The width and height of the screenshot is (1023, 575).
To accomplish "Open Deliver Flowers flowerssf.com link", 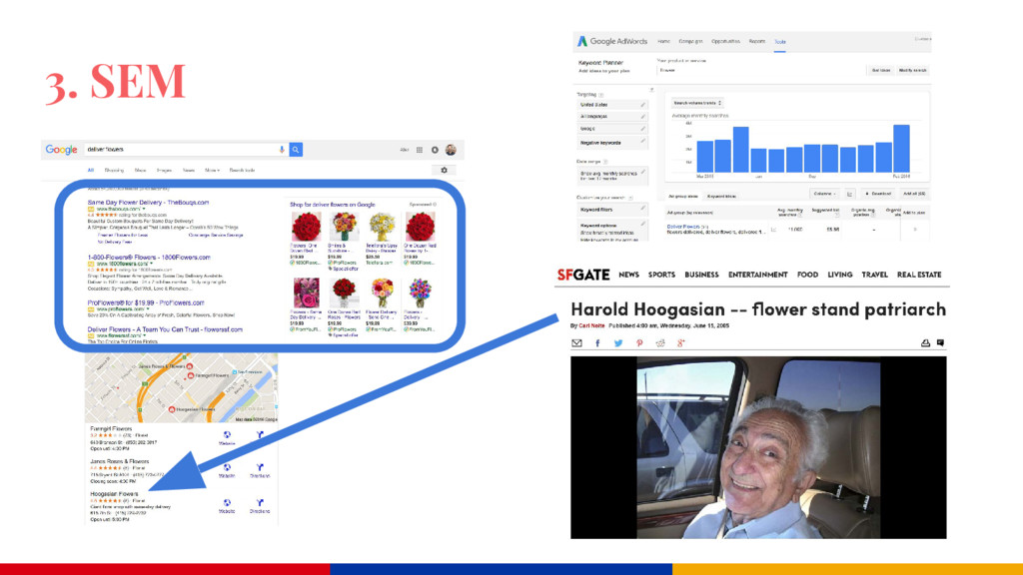I will (x=165, y=329).
